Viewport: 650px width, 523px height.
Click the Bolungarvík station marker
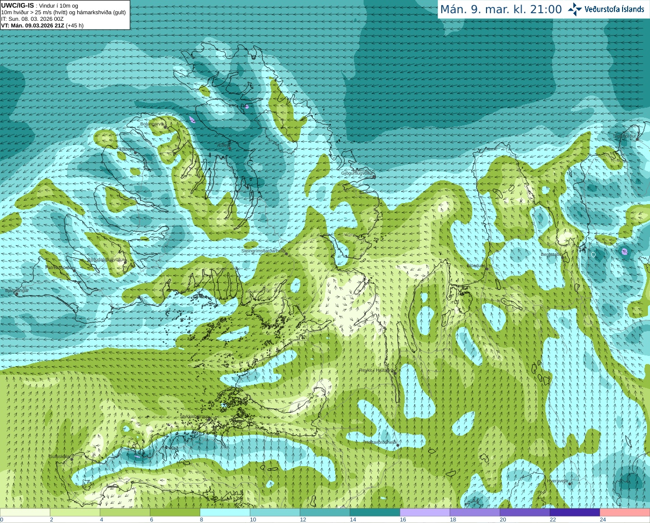[166, 127]
